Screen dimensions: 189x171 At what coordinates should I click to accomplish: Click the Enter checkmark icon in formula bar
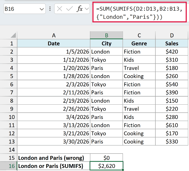(x=69, y=9)
